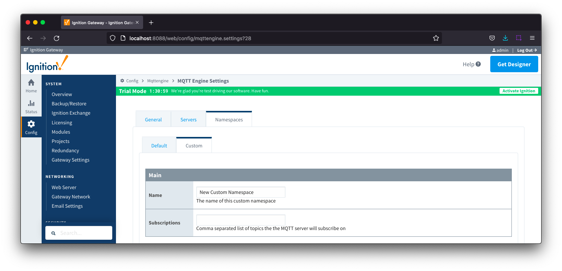Open Gateway Settings page
Viewport: 562px width, 271px height.
coord(71,160)
